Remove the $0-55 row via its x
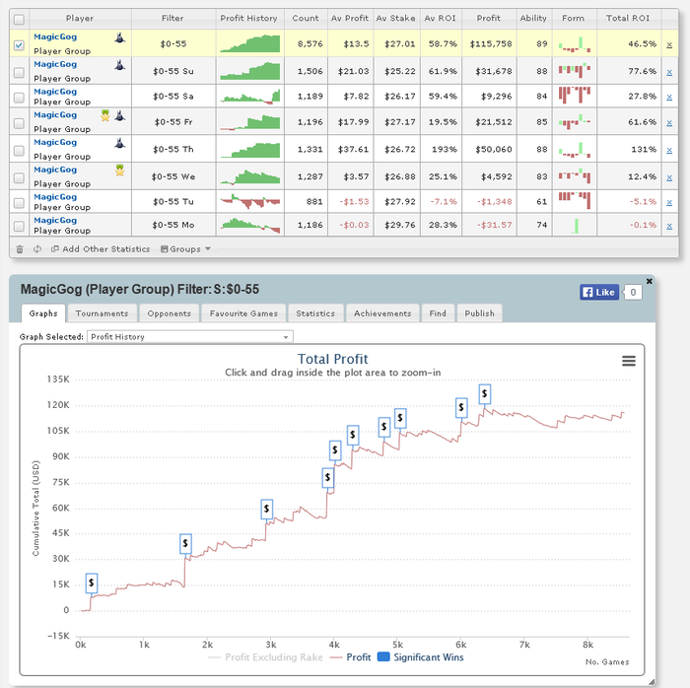The width and height of the screenshot is (690, 688). click(x=669, y=44)
